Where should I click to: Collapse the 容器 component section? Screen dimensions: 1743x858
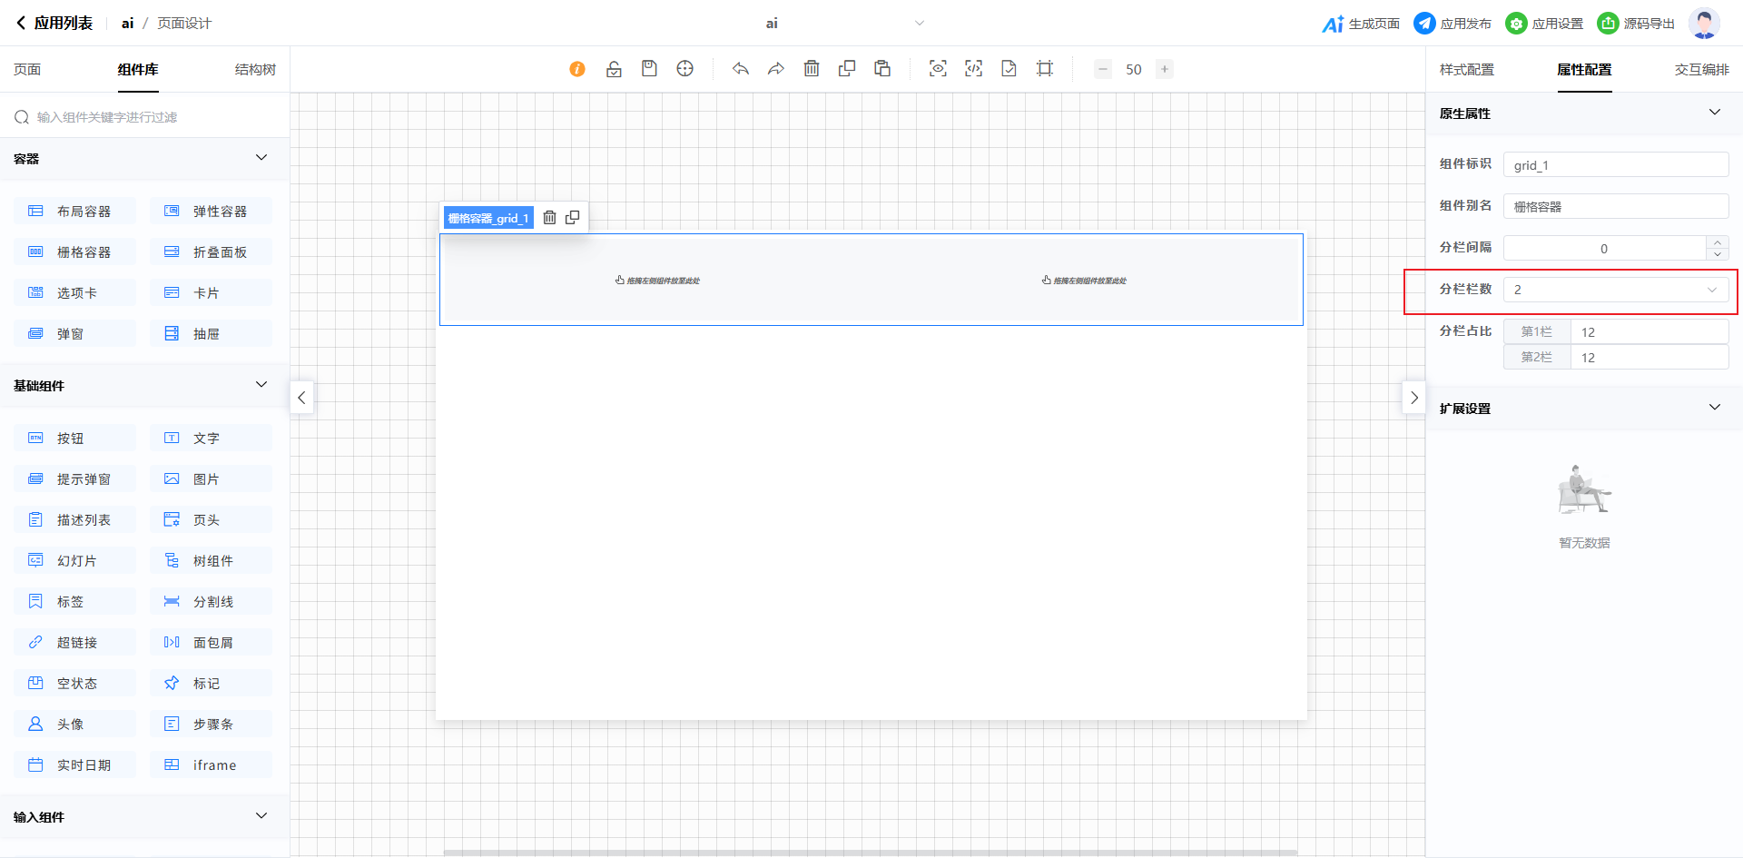(261, 158)
